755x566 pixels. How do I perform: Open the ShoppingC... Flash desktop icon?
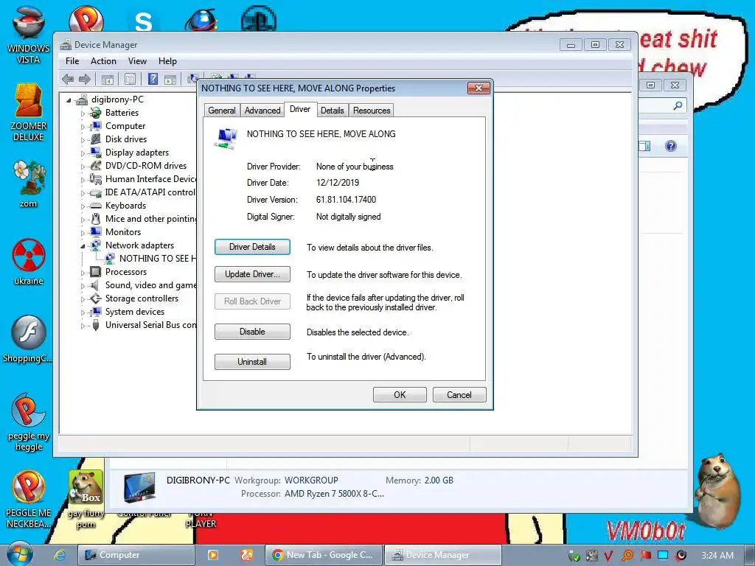(28, 339)
